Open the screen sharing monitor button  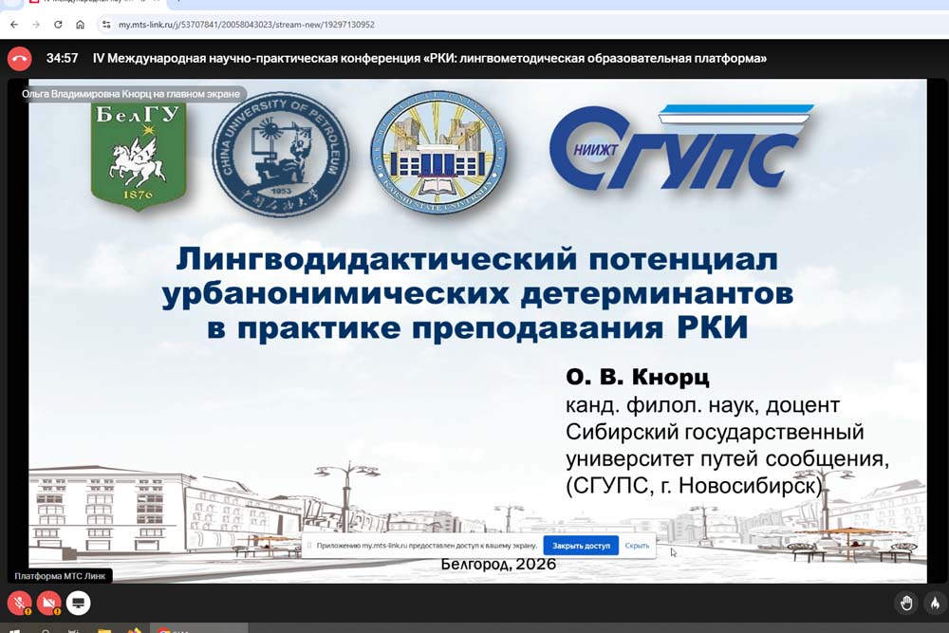coord(78,603)
